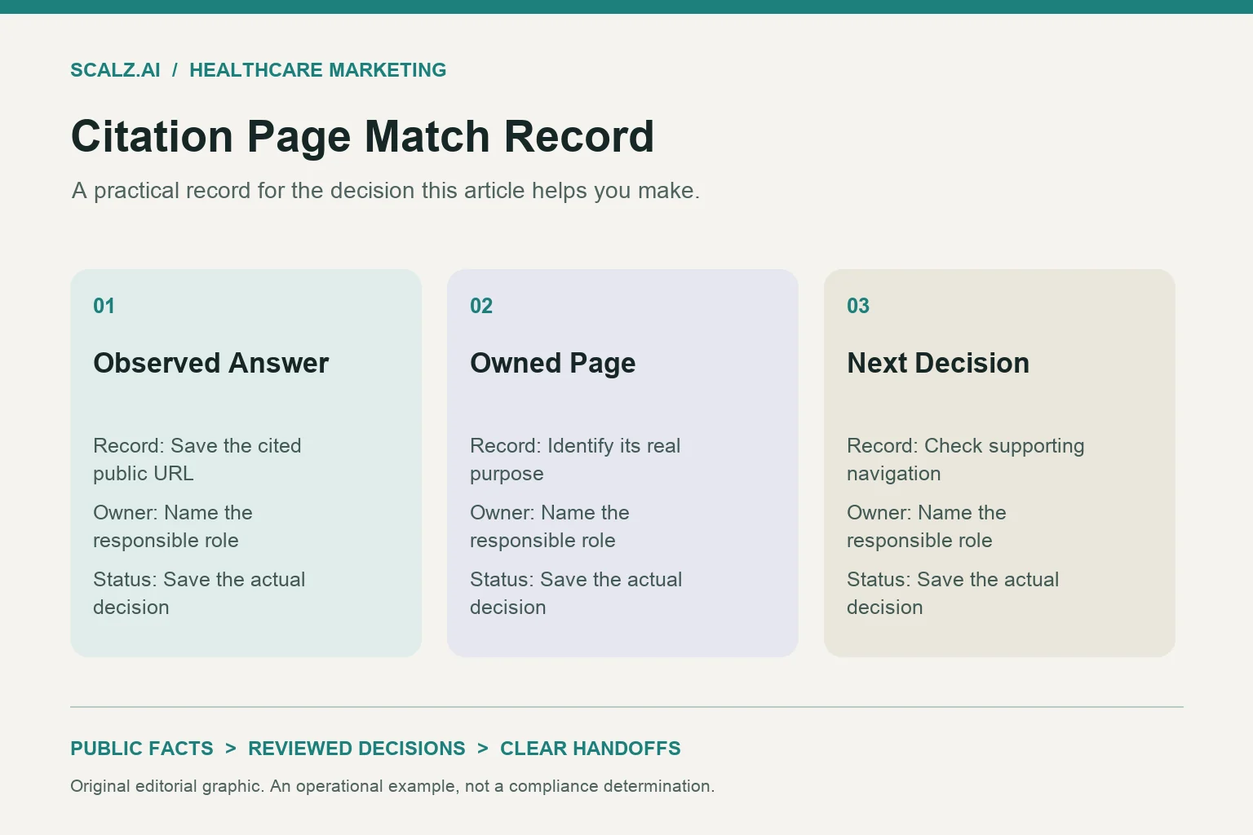
Task: Click the SCALZ.AI brand label
Action: 115,70
